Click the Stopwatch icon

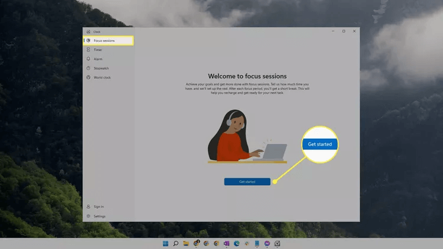[89, 68]
